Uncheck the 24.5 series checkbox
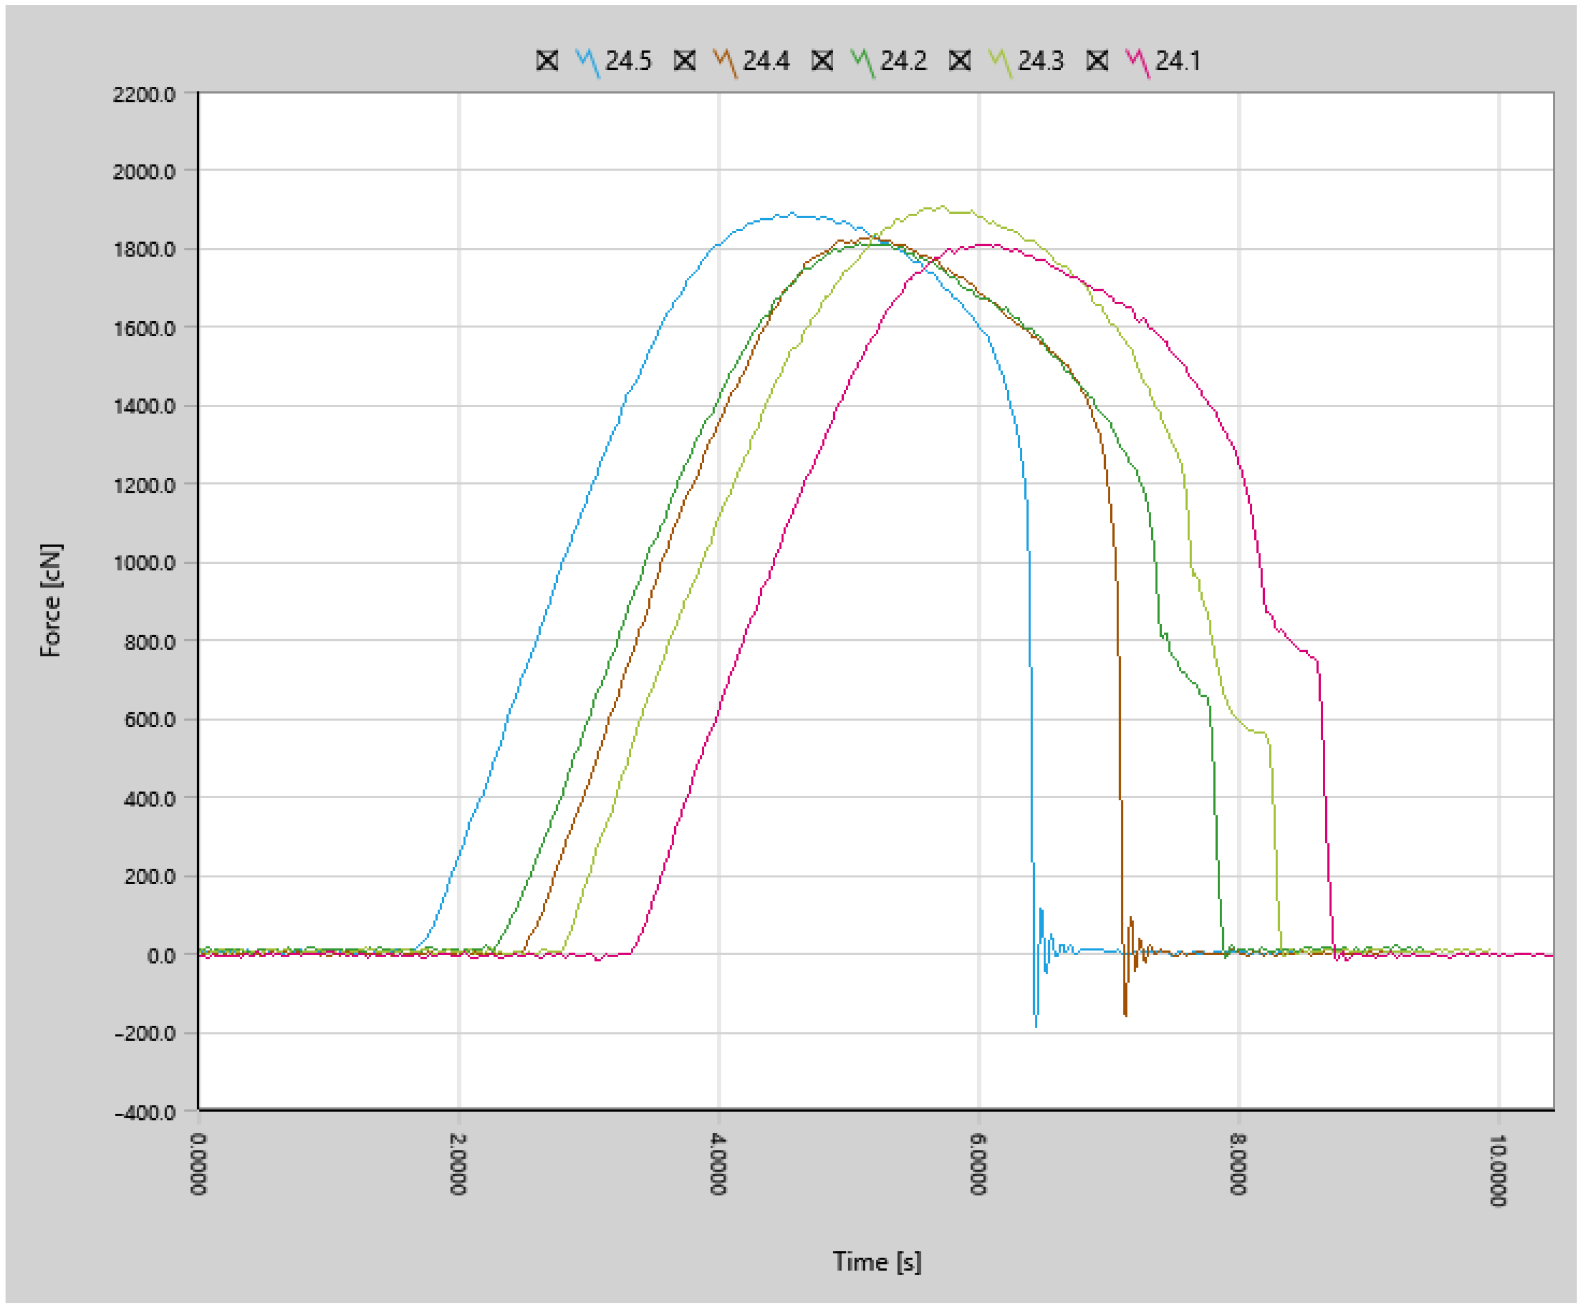This screenshot has width=1585, height=1311. [x=547, y=60]
